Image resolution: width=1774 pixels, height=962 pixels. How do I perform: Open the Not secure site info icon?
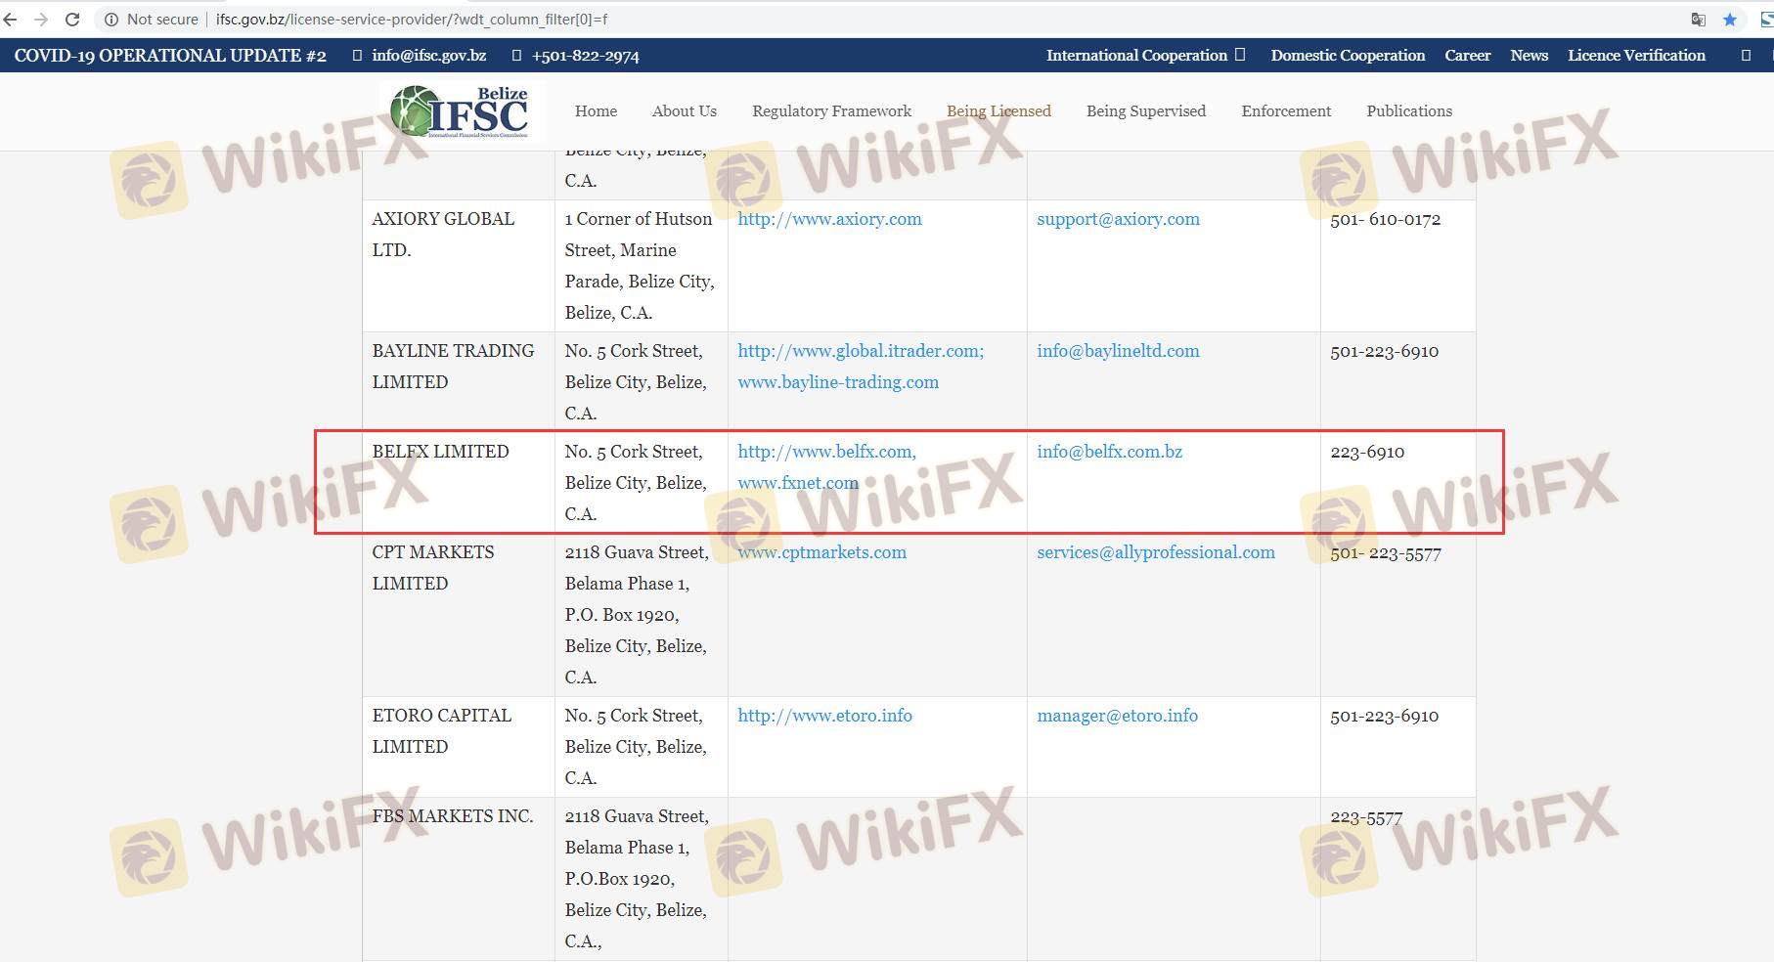[x=111, y=20]
